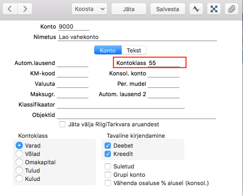This screenshot has height=196, width=243.
Task: Click the Salvesta button
Action: (168, 9)
